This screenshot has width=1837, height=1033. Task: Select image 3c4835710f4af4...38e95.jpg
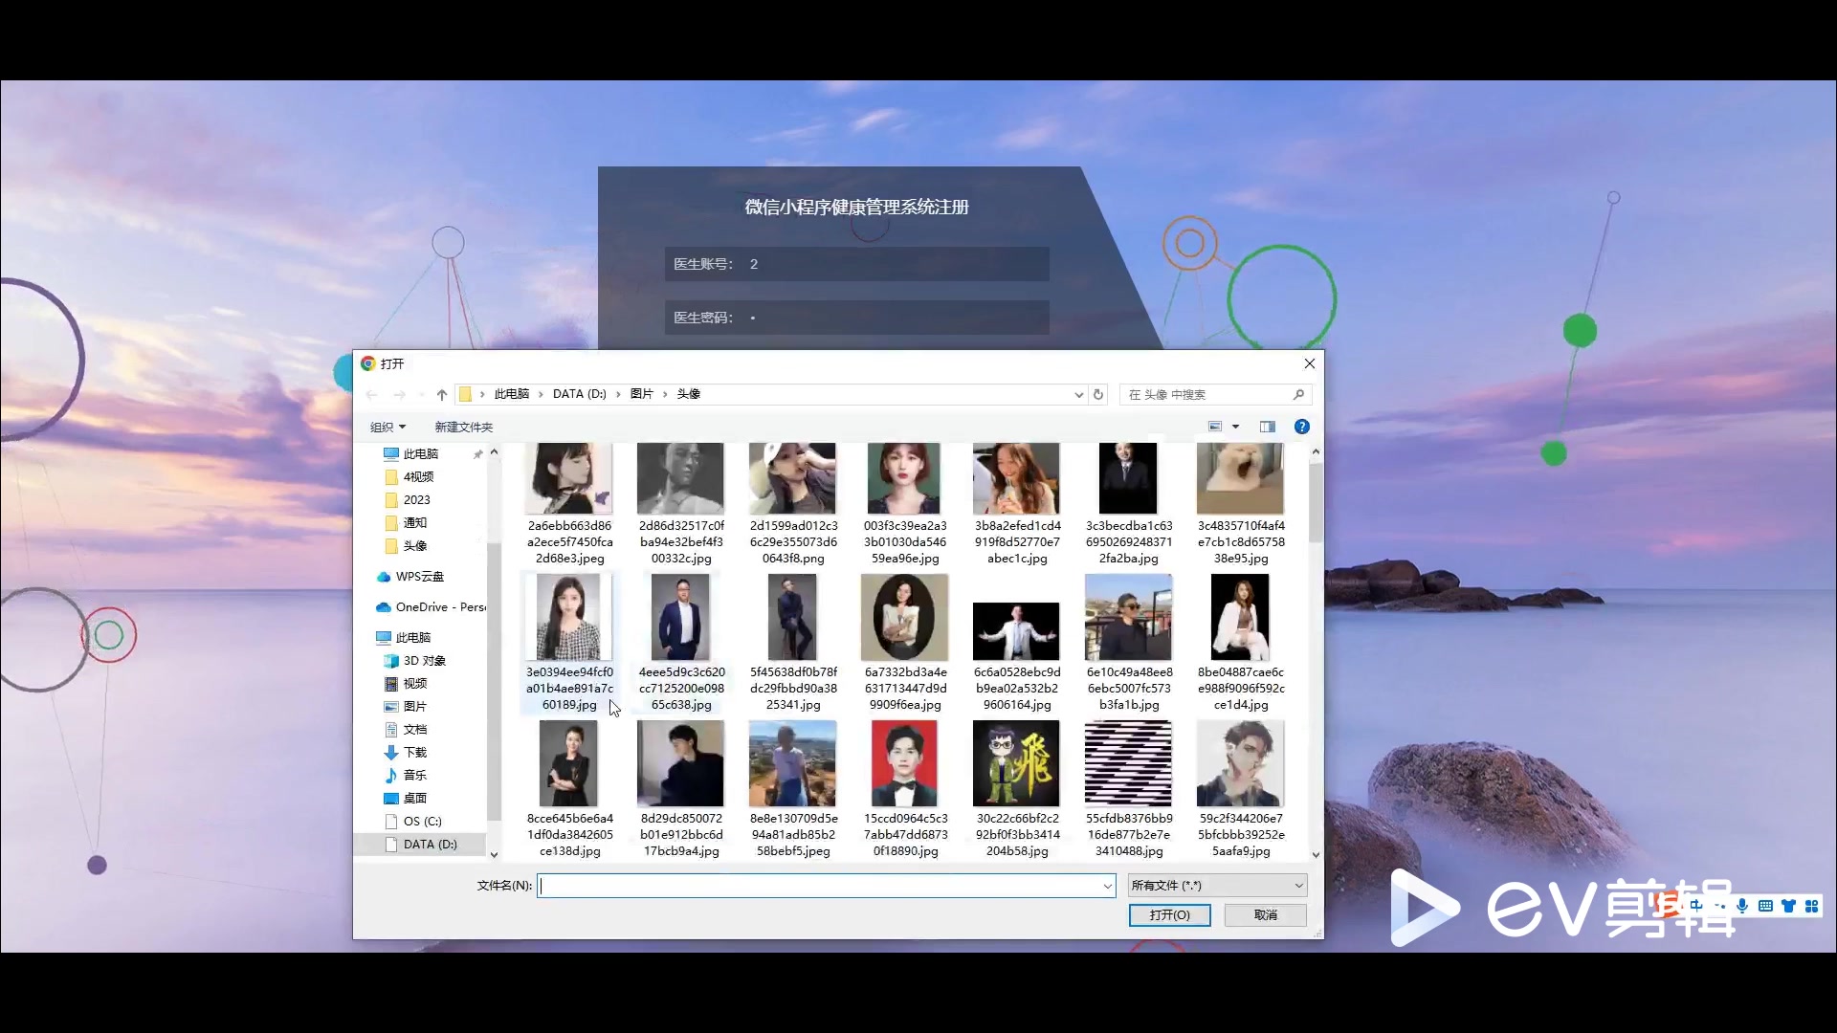tap(1241, 504)
